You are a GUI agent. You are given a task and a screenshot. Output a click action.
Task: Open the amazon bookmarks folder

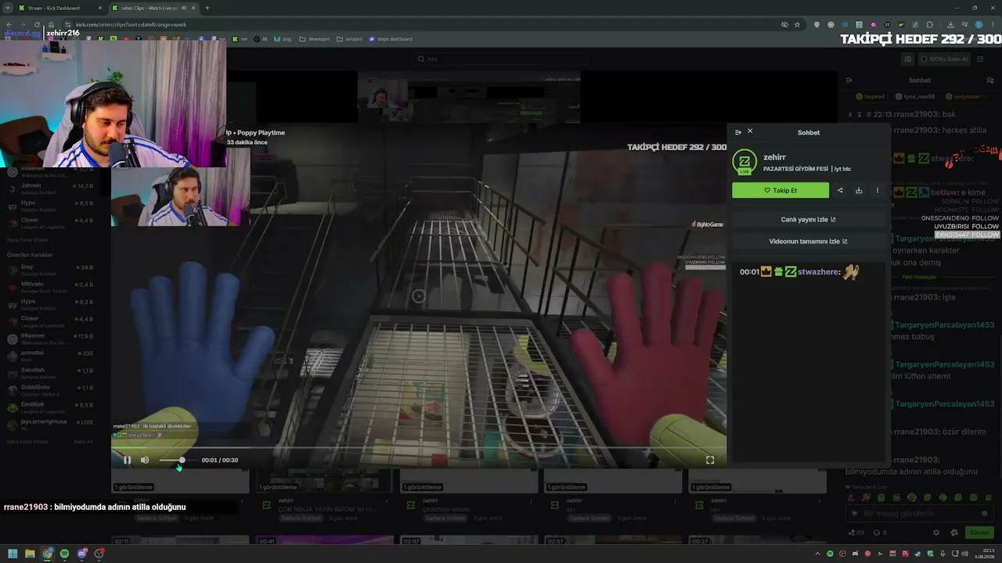point(349,38)
